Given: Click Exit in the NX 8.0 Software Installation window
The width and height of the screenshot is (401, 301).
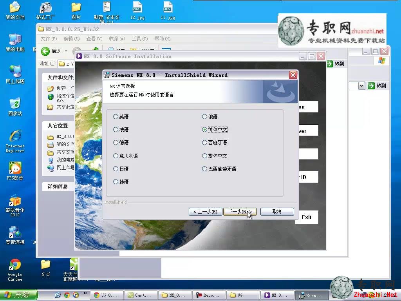Looking at the screenshot, I should coord(306,217).
